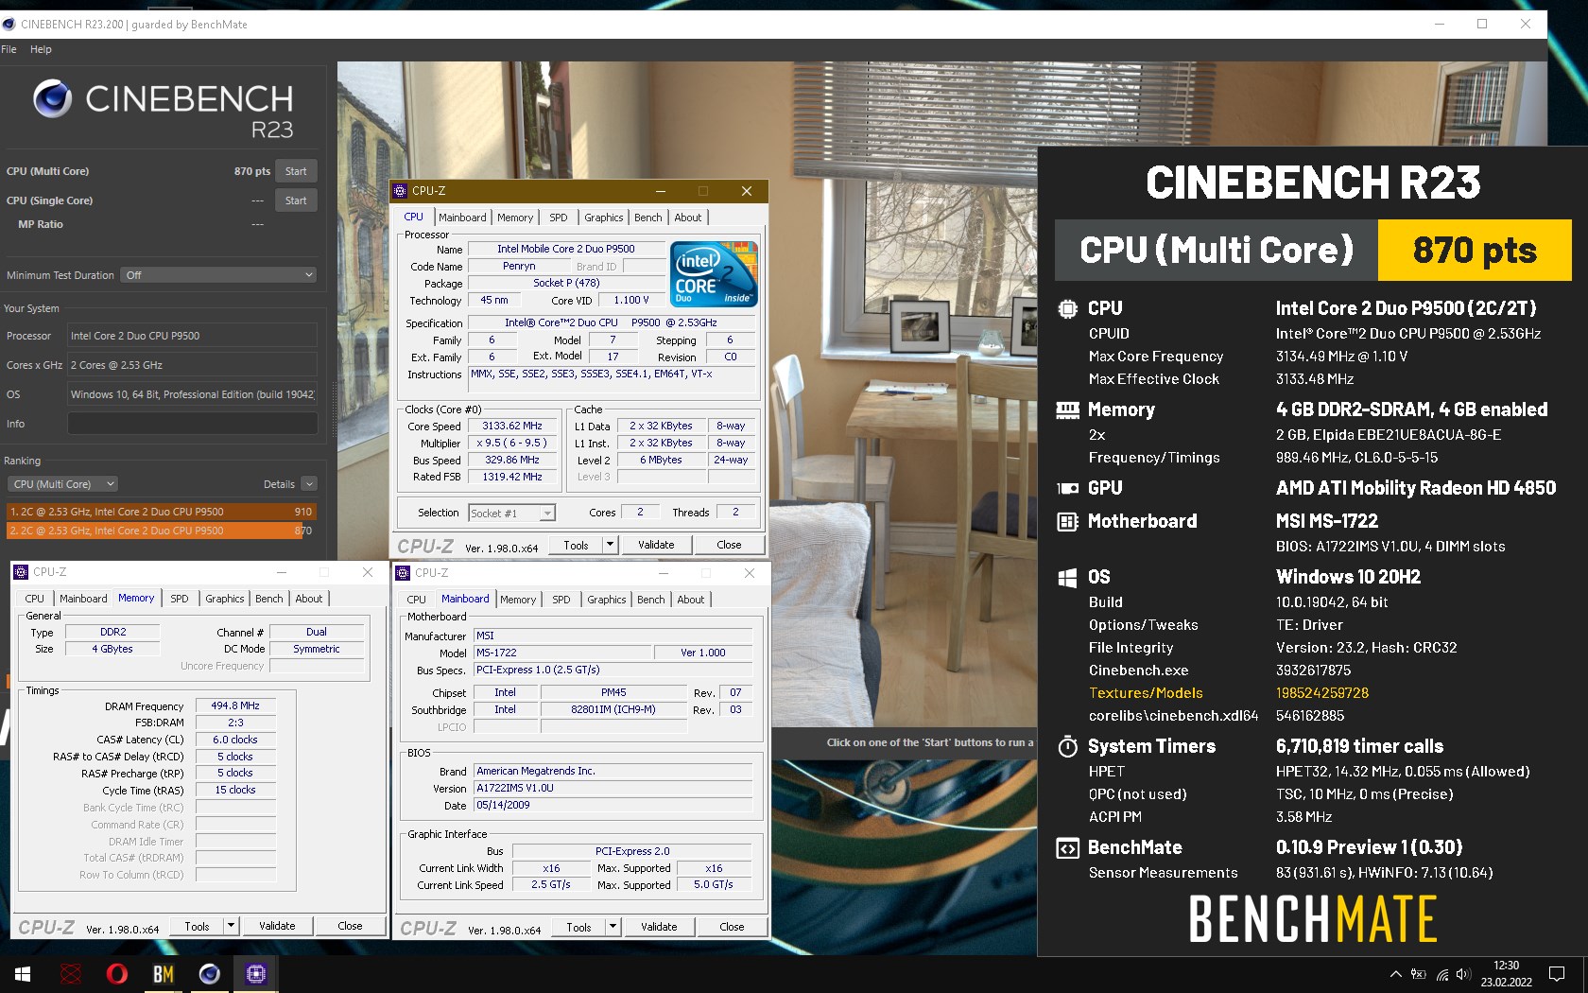Switch to Graphics tab in CPU-Z Mainboard window
The width and height of the screenshot is (1588, 993).
[x=606, y=600]
